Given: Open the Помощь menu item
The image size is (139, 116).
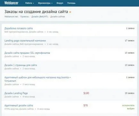Looking at the screenshot, I should (x=71, y=3).
